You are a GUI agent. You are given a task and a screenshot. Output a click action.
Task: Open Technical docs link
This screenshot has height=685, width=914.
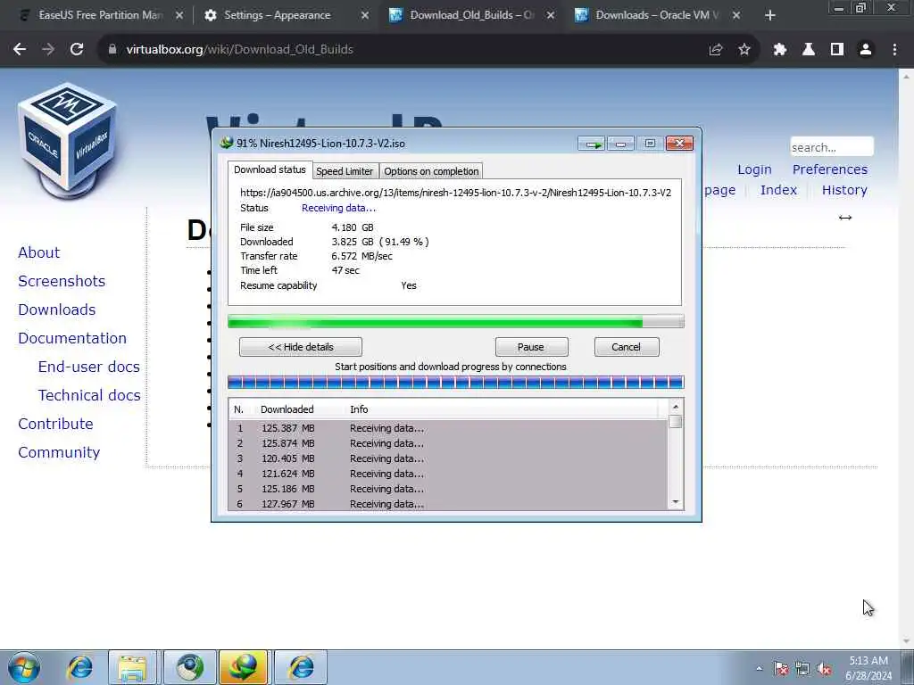click(x=89, y=395)
